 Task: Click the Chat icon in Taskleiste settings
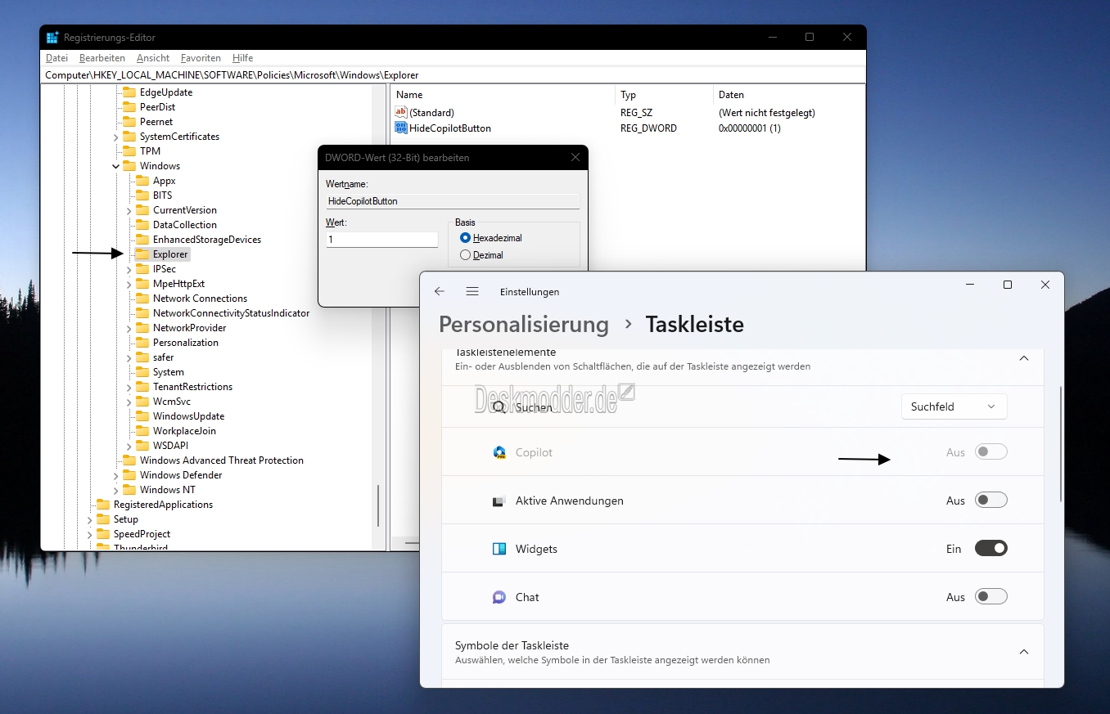[499, 597]
